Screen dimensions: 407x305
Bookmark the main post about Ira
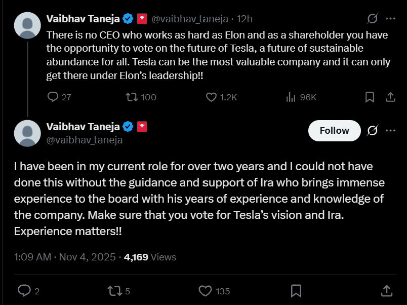pyautogui.click(x=296, y=290)
